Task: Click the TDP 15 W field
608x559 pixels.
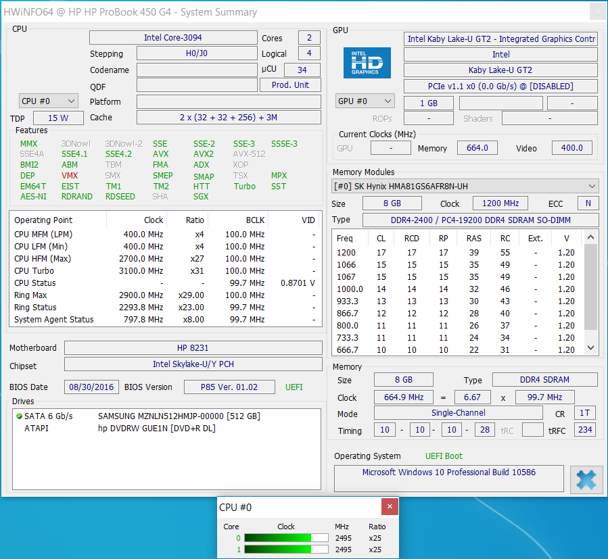Action: pyautogui.click(x=58, y=118)
